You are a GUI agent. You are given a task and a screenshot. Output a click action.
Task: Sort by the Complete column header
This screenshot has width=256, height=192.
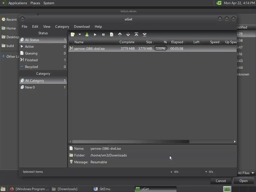[127, 42]
